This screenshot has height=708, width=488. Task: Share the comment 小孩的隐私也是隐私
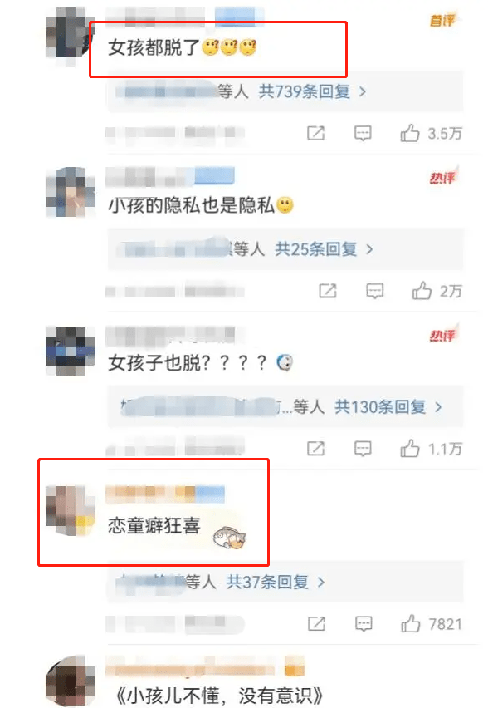[328, 291]
